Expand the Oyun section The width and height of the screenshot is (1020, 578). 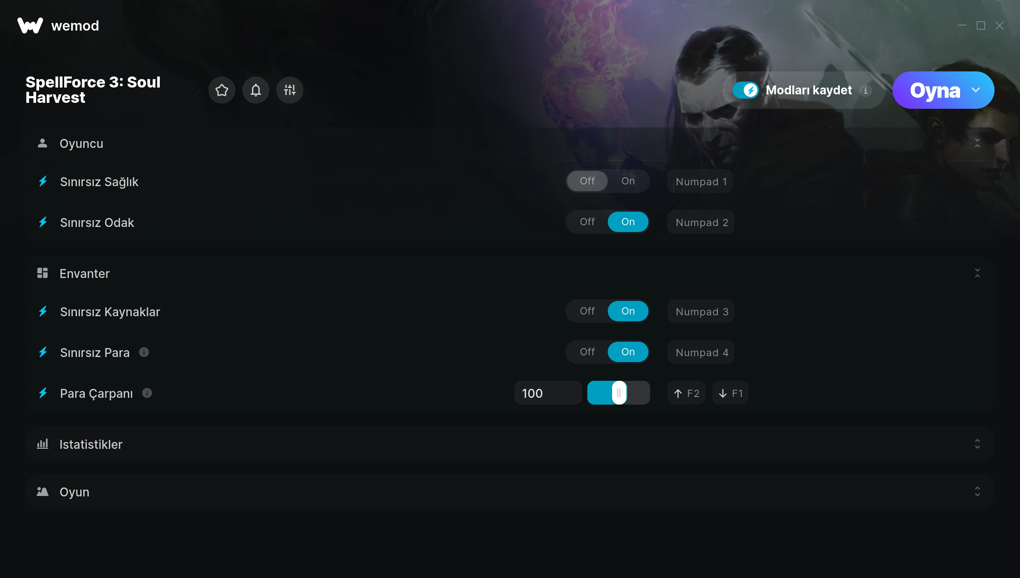977,492
